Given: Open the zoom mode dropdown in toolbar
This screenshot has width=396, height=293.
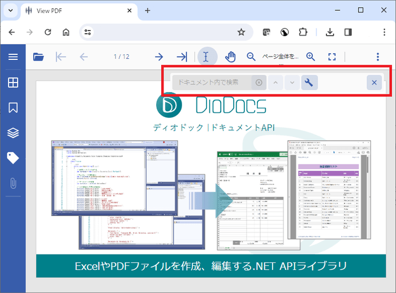Looking at the screenshot, I should click(x=279, y=57).
